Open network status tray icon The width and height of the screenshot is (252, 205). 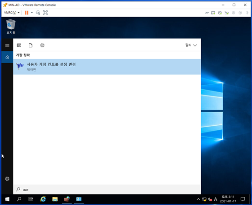pos(204,199)
